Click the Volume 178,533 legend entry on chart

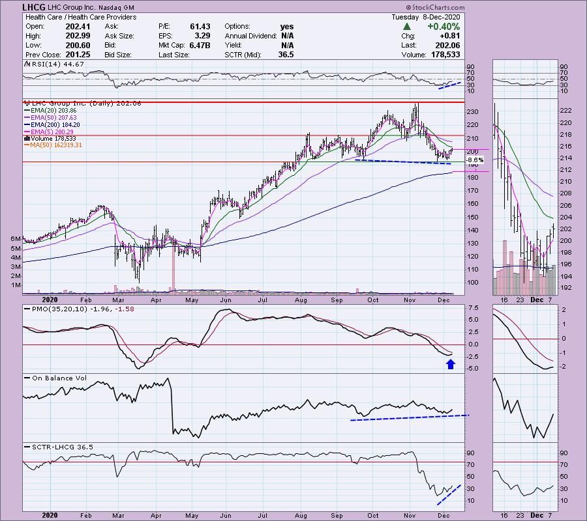pos(52,139)
